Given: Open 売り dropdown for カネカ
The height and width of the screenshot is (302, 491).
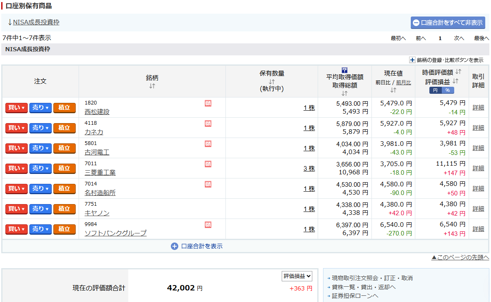Looking at the screenshot, I should [x=41, y=128].
